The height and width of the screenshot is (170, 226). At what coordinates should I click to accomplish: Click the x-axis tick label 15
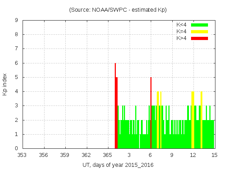tap(214, 155)
